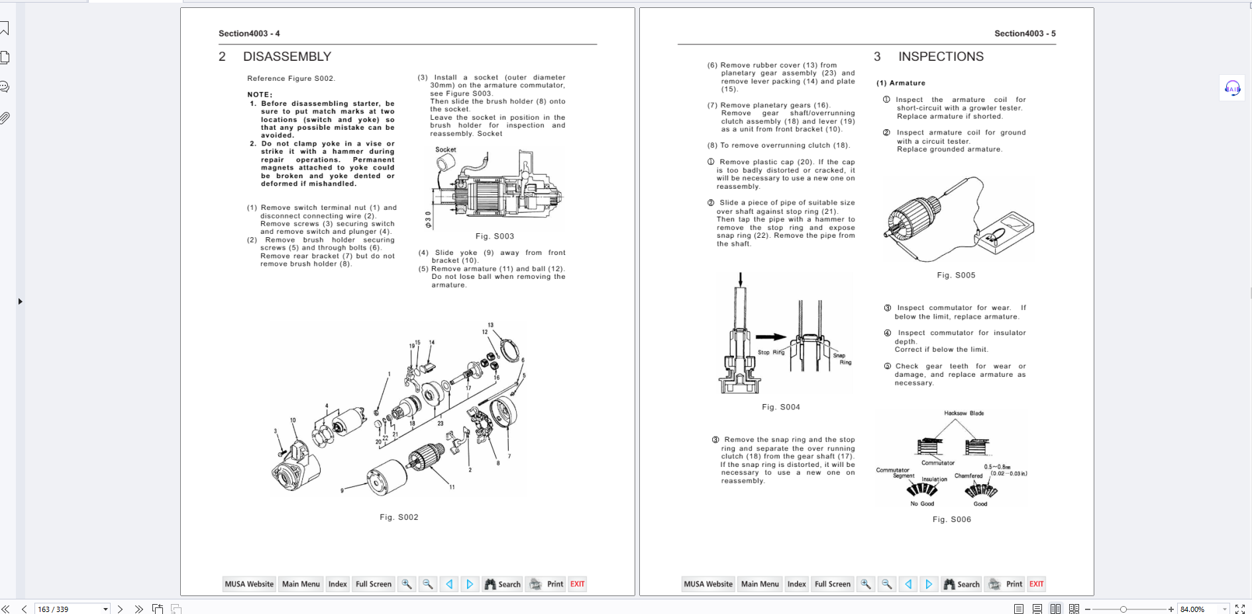Expand the collapsed left navigation panel
This screenshot has height=614, width=1252.
tap(20, 301)
